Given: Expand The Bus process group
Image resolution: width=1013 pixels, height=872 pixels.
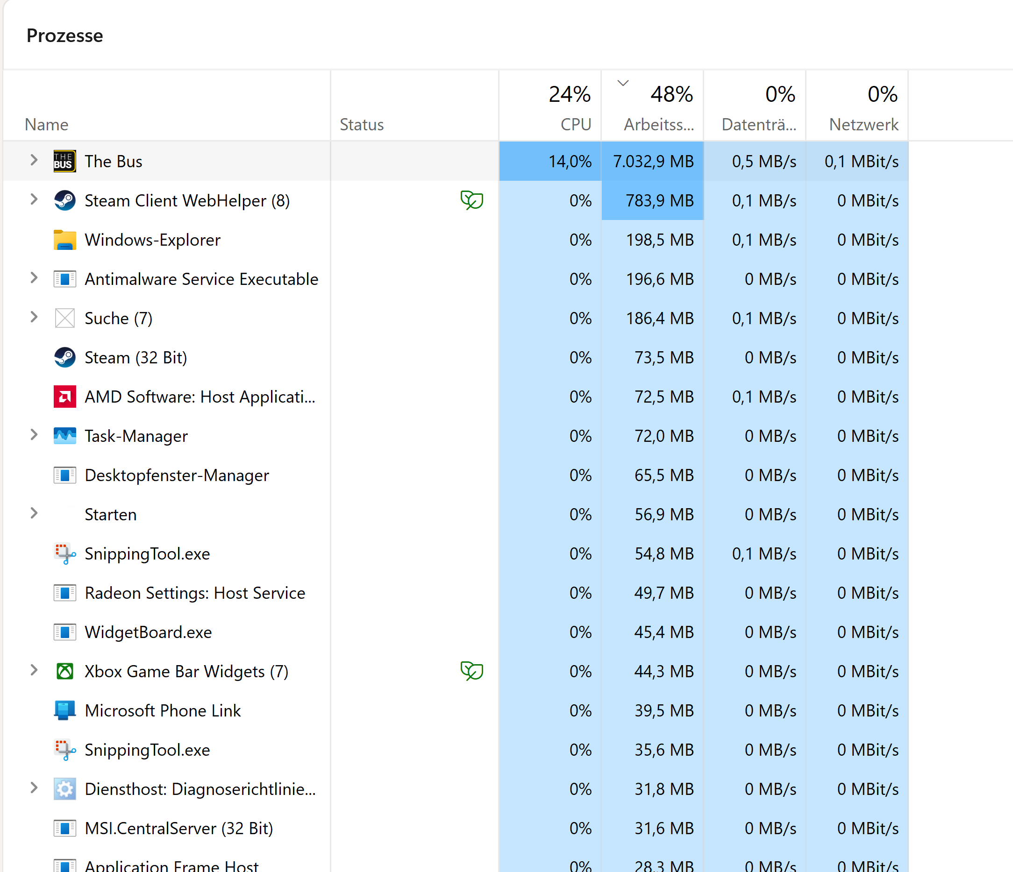Looking at the screenshot, I should [x=34, y=160].
